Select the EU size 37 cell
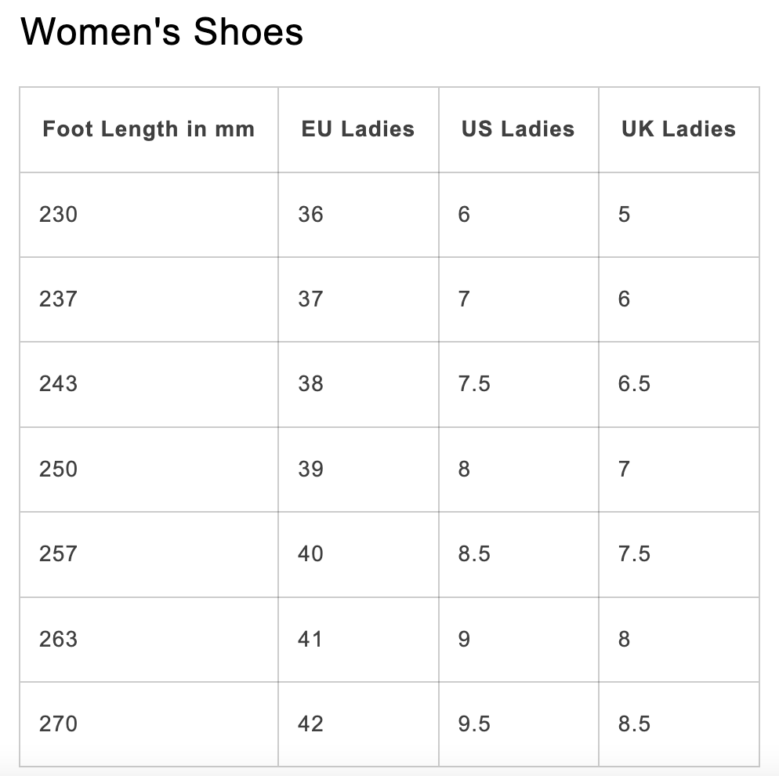 point(358,299)
